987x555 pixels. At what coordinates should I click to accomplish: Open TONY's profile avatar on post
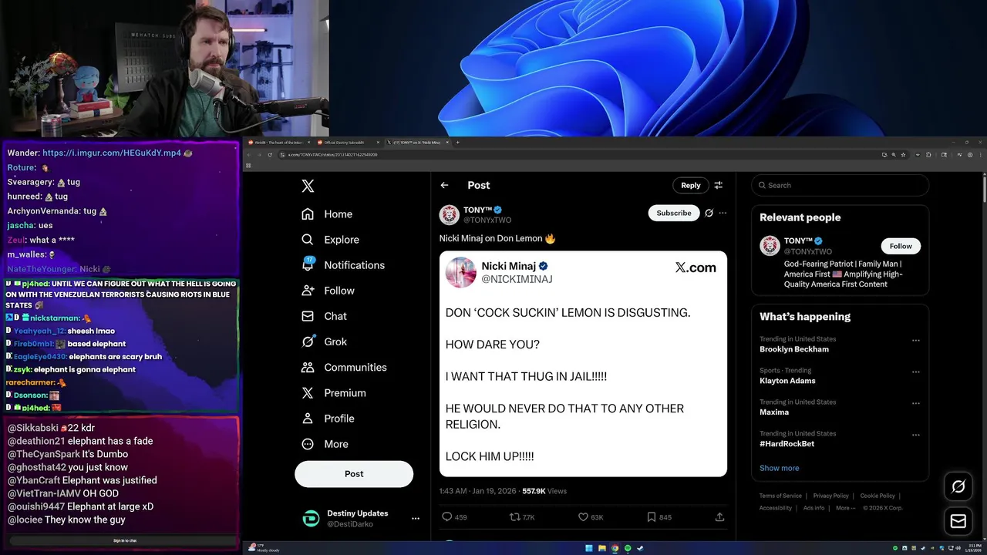tap(449, 214)
